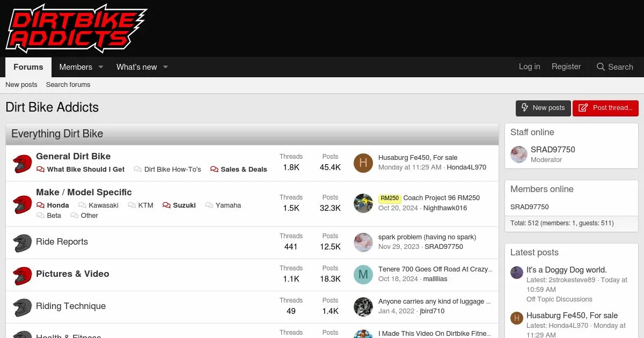Open the Search forums sub-navigation link
The image size is (644, 338).
pos(68,85)
